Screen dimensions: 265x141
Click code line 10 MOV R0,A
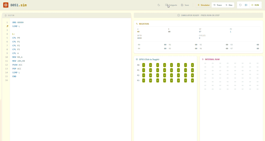(x=17, y=57)
